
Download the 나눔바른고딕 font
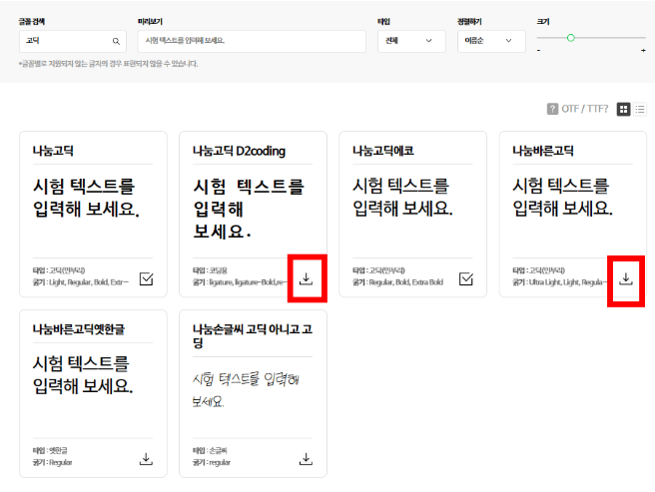(625, 278)
